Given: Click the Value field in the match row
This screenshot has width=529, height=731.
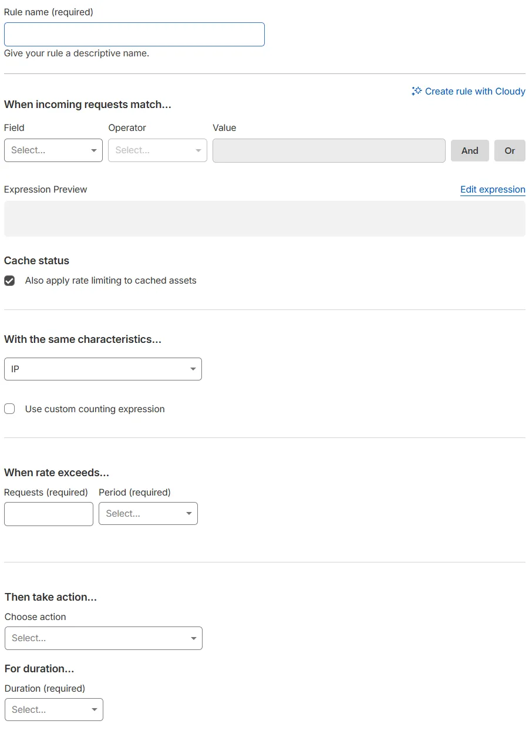Looking at the screenshot, I should click(328, 150).
